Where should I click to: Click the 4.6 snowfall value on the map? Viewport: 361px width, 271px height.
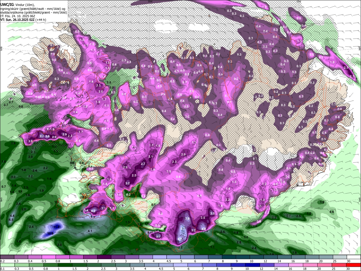point(180,239)
